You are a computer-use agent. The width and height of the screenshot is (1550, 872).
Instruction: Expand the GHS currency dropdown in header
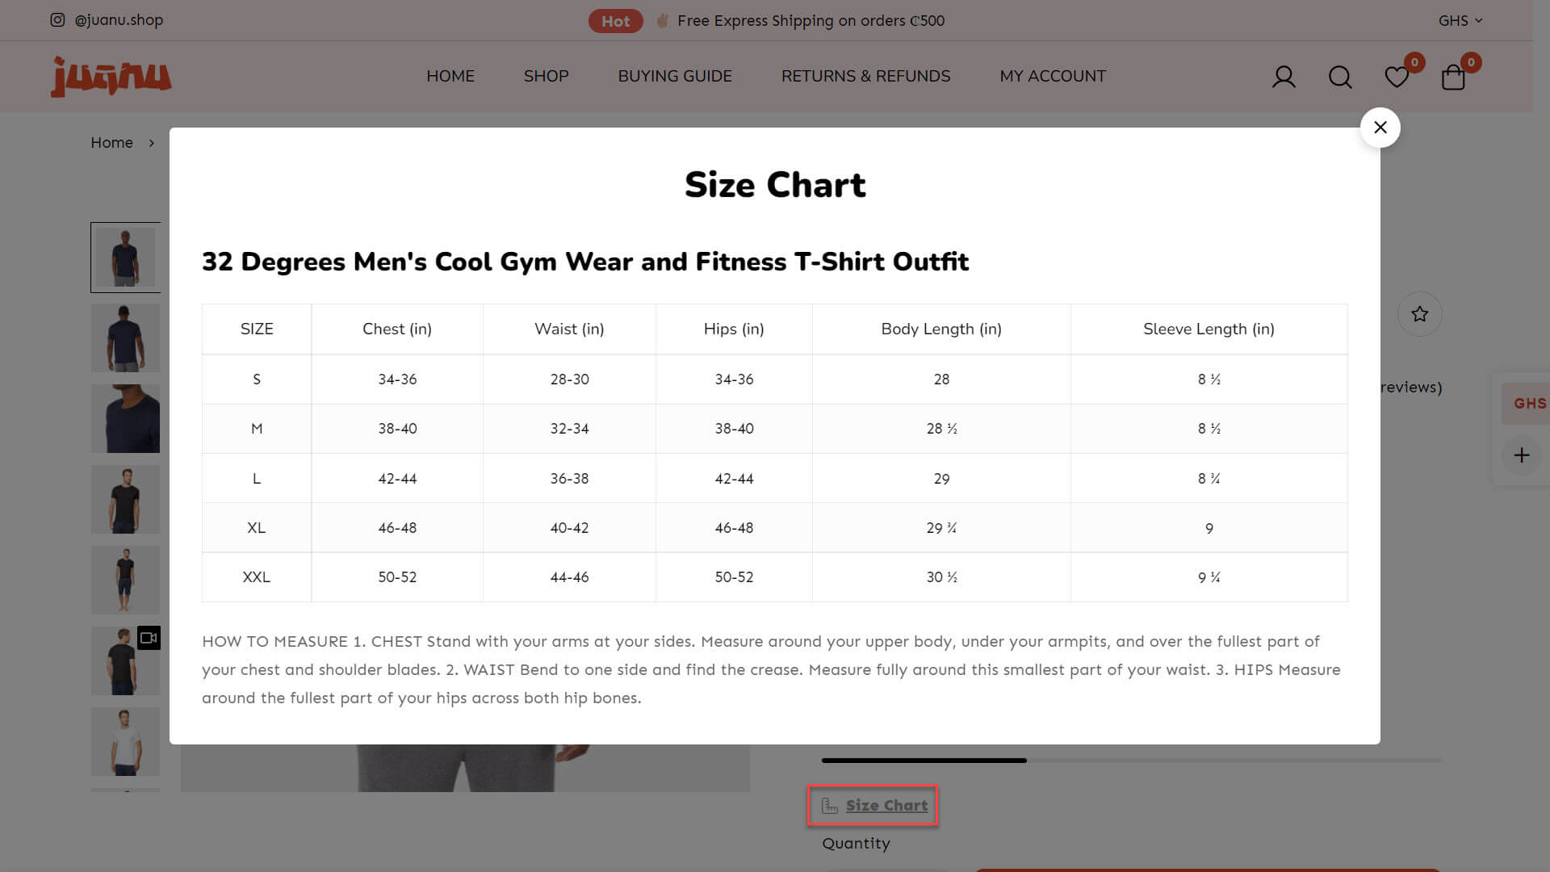[x=1460, y=20]
